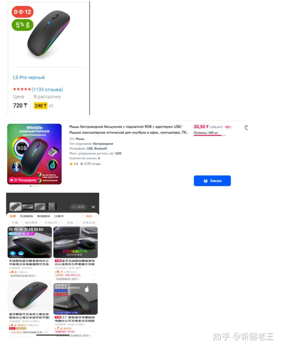Close the image search panel with X
This screenshot has height=348, width=281.
tap(93, 207)
